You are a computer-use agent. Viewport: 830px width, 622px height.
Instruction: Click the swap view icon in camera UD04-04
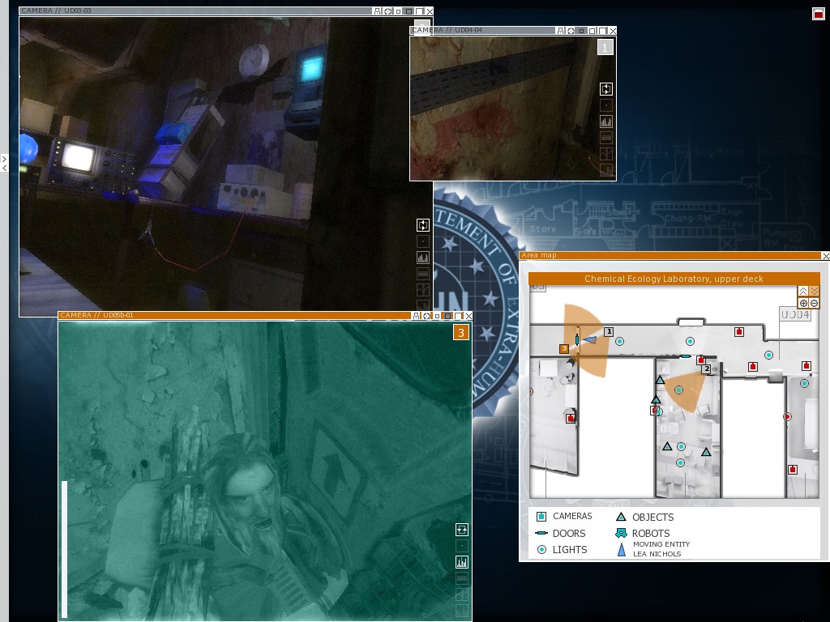pyautogui.click(x=606, y=89)
